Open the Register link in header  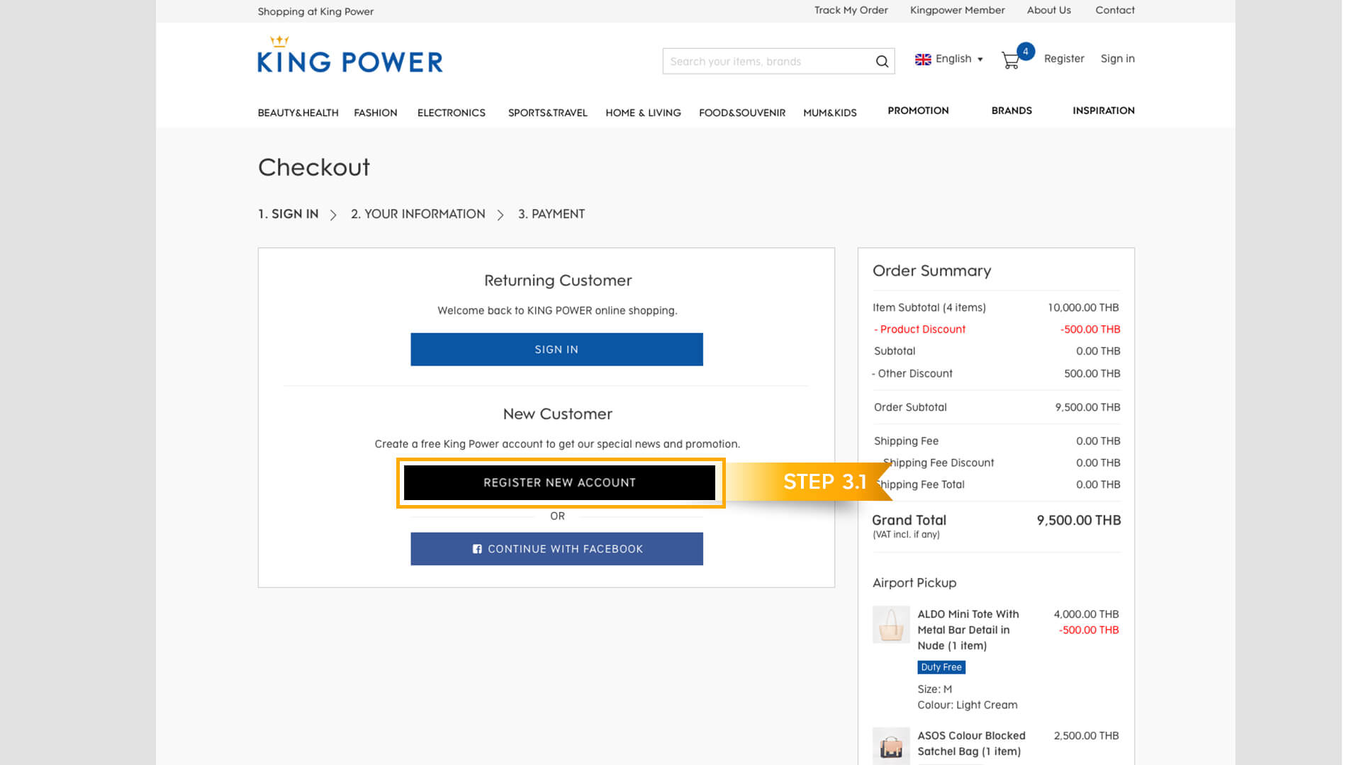click(x=1064, y=59)
